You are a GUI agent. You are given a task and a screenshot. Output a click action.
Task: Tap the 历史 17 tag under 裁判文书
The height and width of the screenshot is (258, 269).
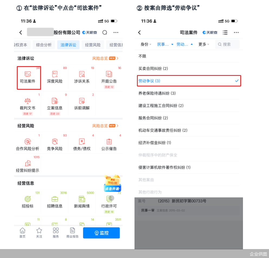(28, 114)
